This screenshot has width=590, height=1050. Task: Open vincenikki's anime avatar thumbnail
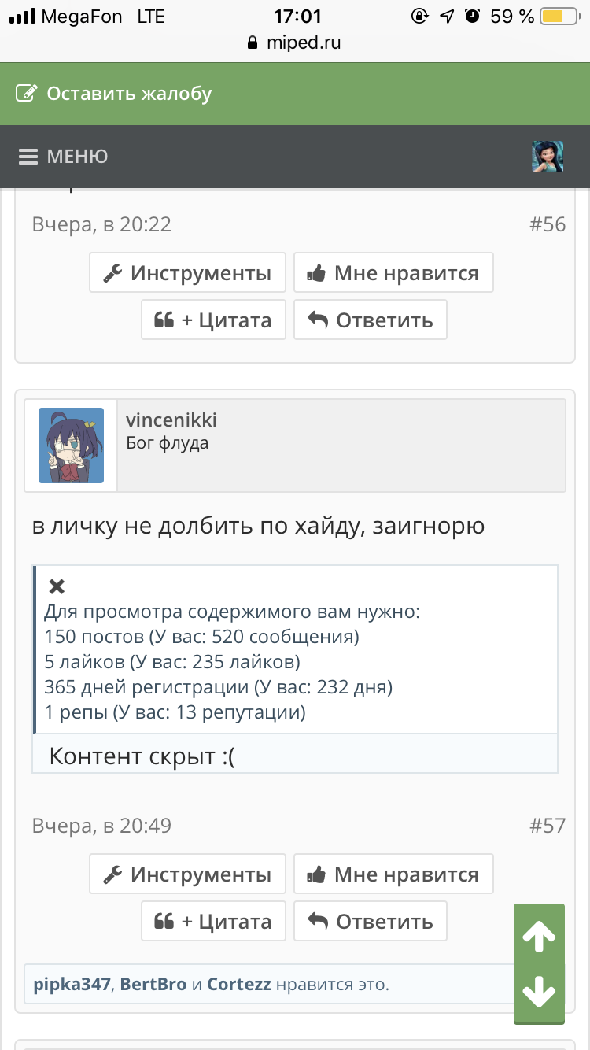(71, 446)
